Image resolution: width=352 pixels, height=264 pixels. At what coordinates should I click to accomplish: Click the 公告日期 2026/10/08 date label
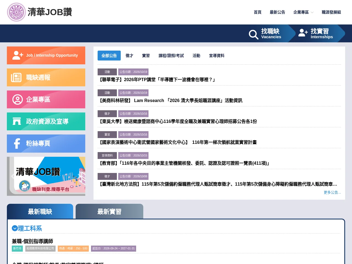pos(133,176)
